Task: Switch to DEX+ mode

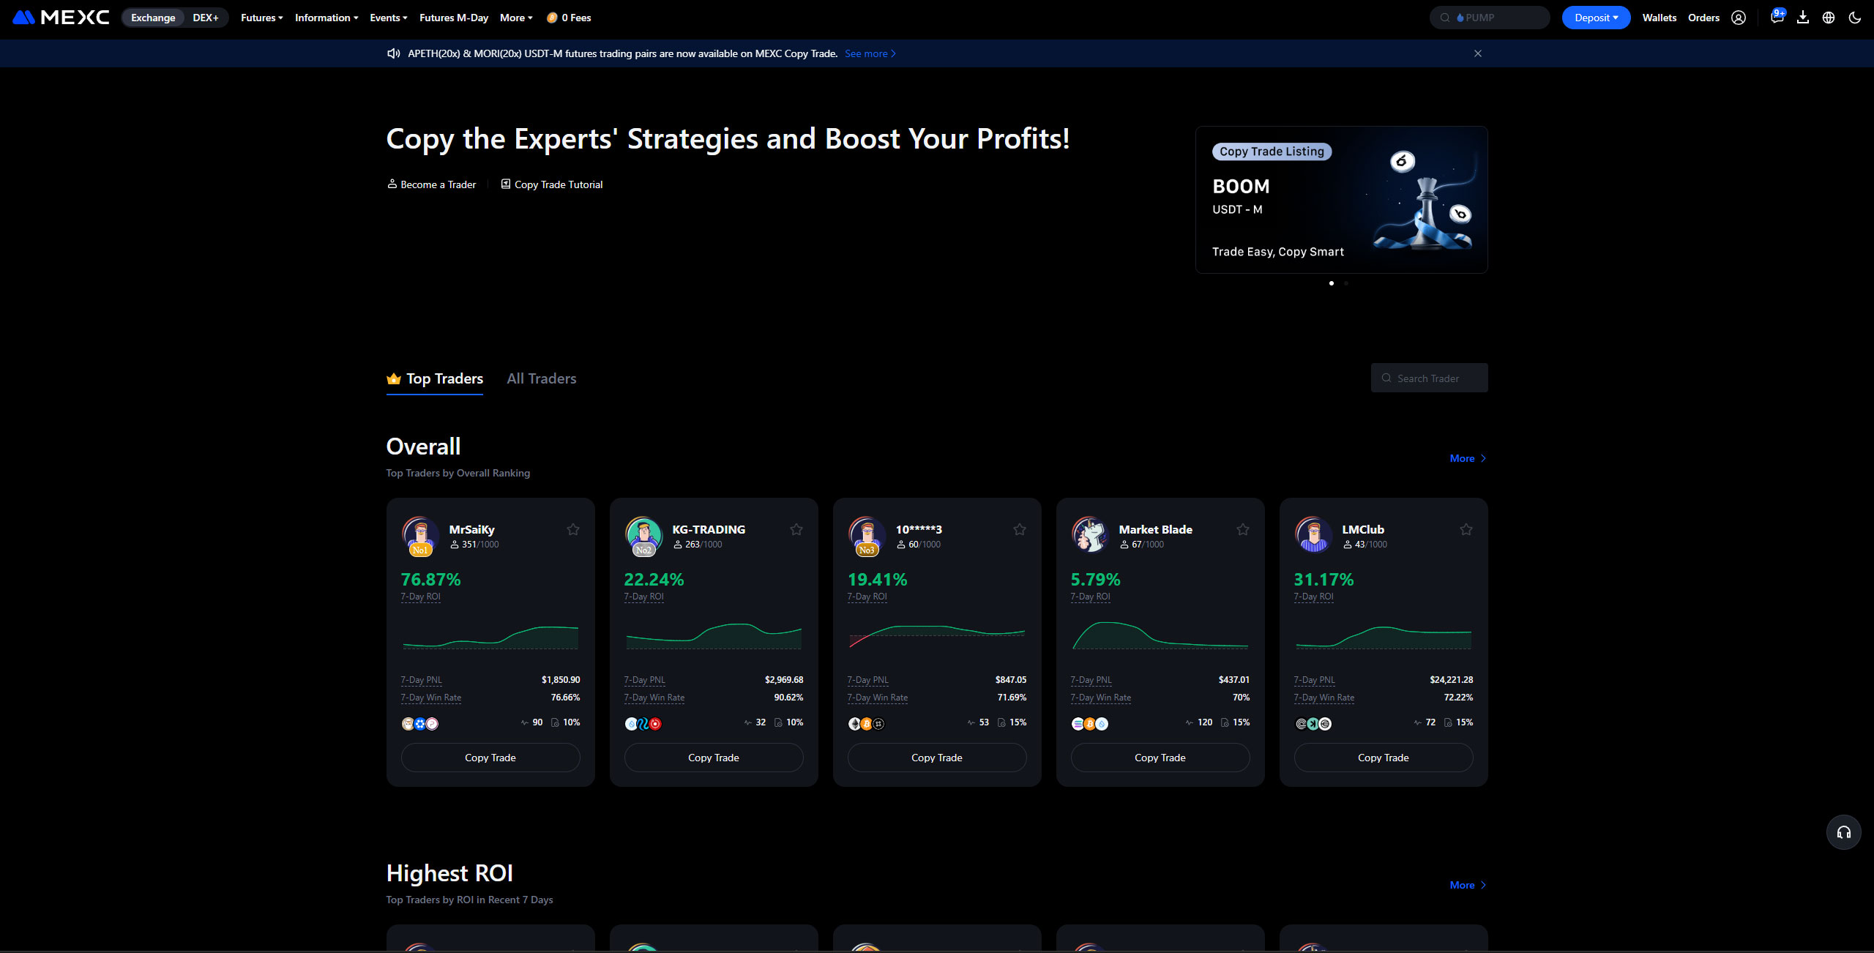Action: pos(206,18)
